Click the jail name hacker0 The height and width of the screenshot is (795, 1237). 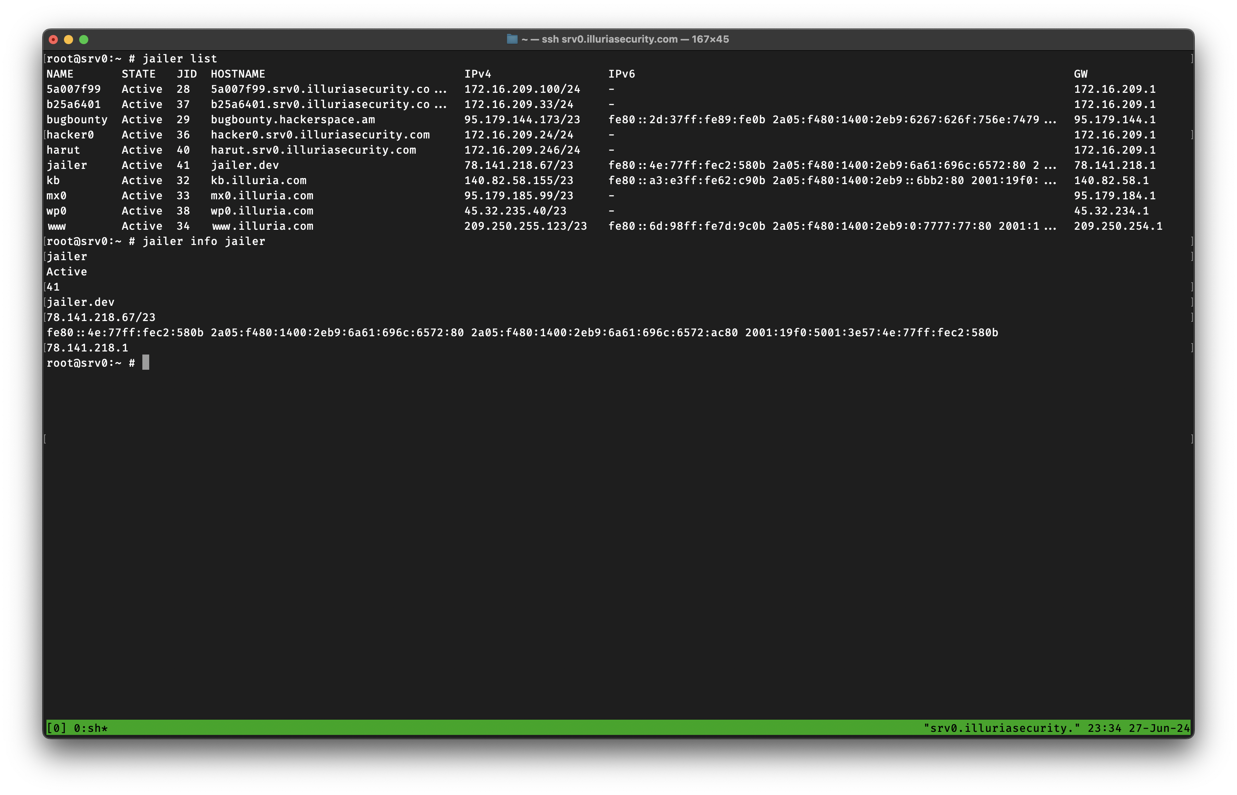click(x=70, y=135)
